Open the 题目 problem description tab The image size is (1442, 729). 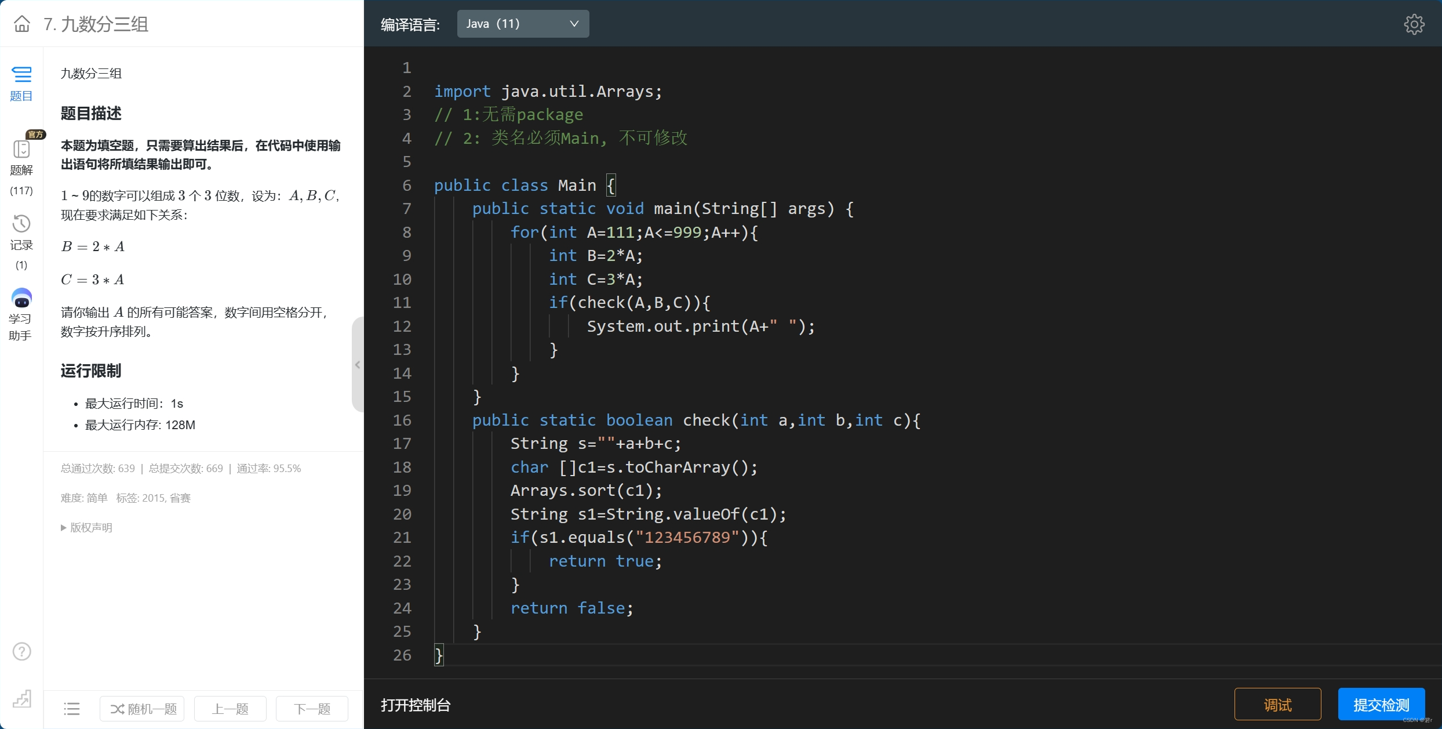click(21, 84)
